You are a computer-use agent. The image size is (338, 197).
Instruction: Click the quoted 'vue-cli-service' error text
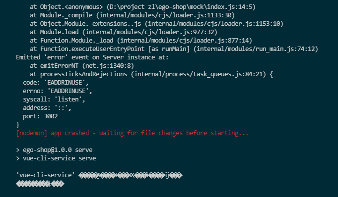point(46,175)
